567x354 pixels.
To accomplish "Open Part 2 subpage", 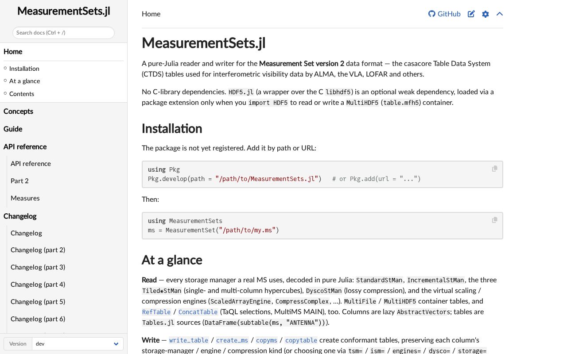I will [19, 181].
